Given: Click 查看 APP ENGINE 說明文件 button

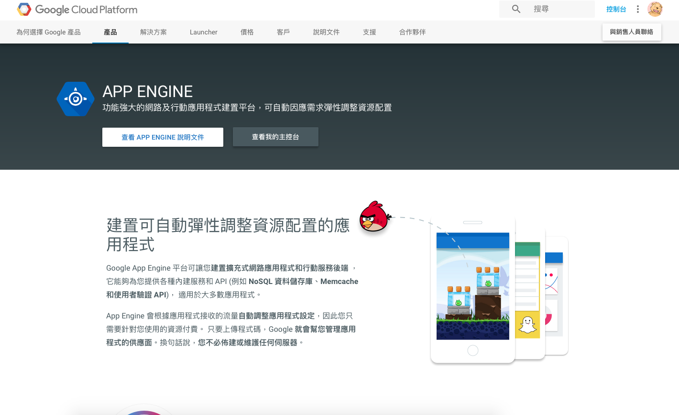Looking at the screenshot, I should click(163, 137).
